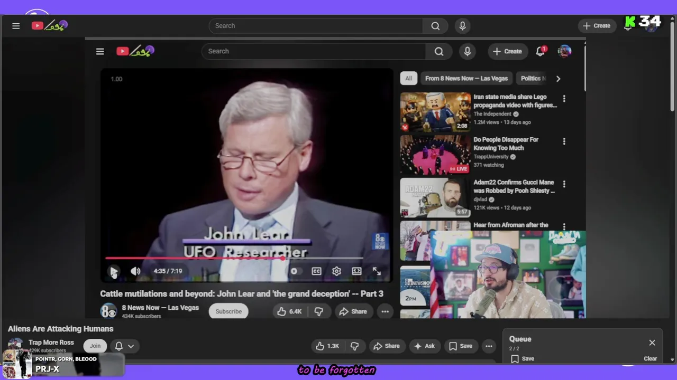677x380 pixels.
Task: Focus the outer page's search field
Action: pyautogui.click(x=316, y=26)
